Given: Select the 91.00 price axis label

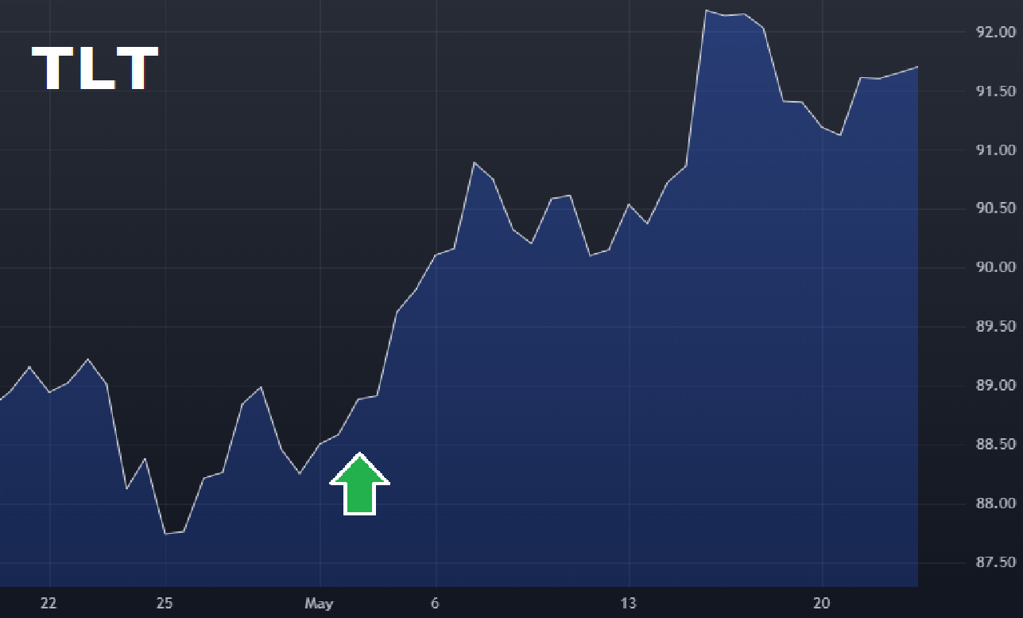Looking at the screenshot, I should tap(996, 150).
